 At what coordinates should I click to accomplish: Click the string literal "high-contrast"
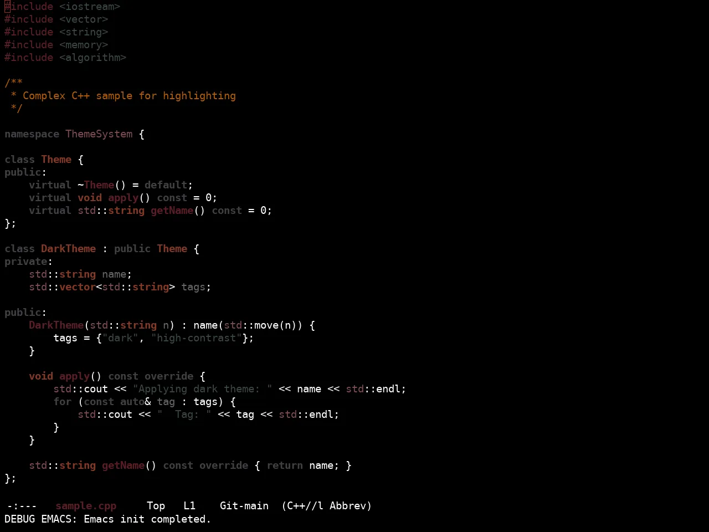tap(197, 338)
